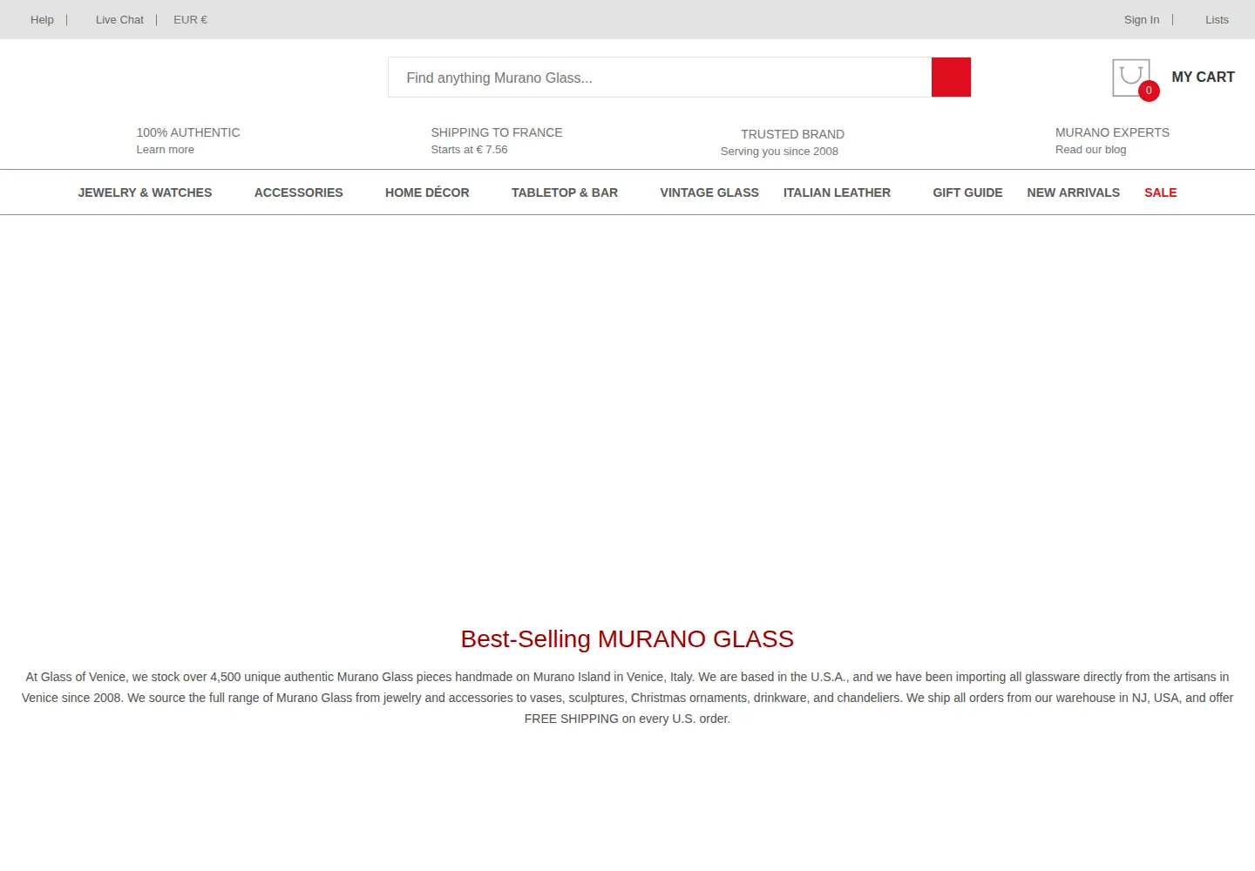
Task: Click the cart item count badge
Action: tap(1149, 91)
